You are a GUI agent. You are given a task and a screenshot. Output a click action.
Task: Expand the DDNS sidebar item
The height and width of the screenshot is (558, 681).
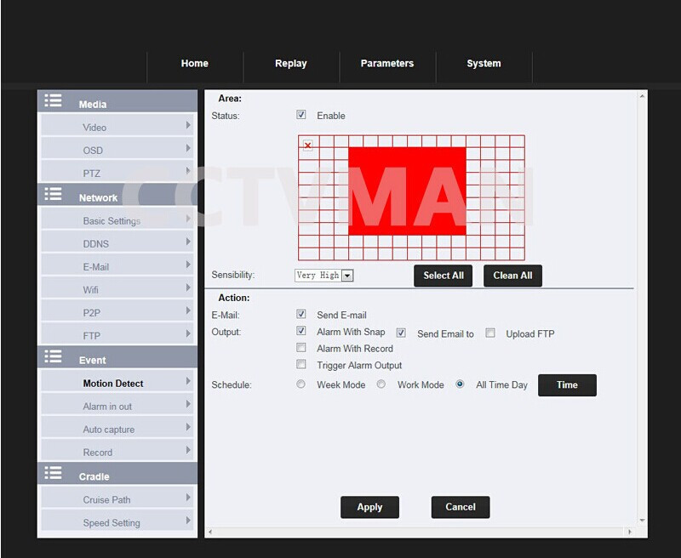pyautogui.click(x=117, y=243)
